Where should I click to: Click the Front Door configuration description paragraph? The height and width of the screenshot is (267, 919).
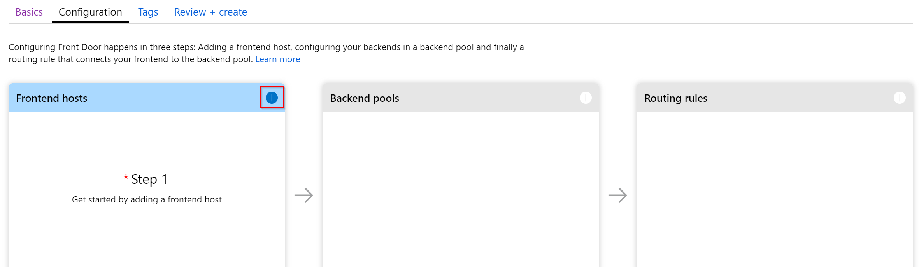pos(266,53)
